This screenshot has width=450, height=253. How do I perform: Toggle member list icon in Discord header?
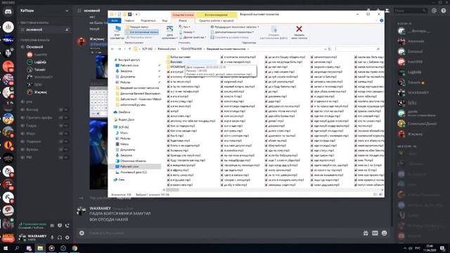(x=387, y=11)
